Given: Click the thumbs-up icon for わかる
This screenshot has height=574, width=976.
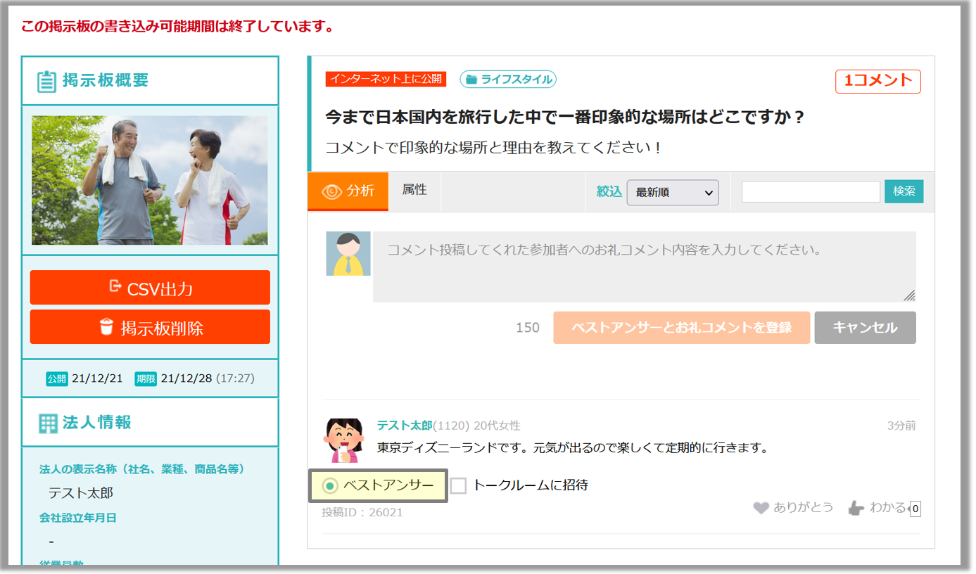Looking at the screenshot, I should click(x=856, y=508).
